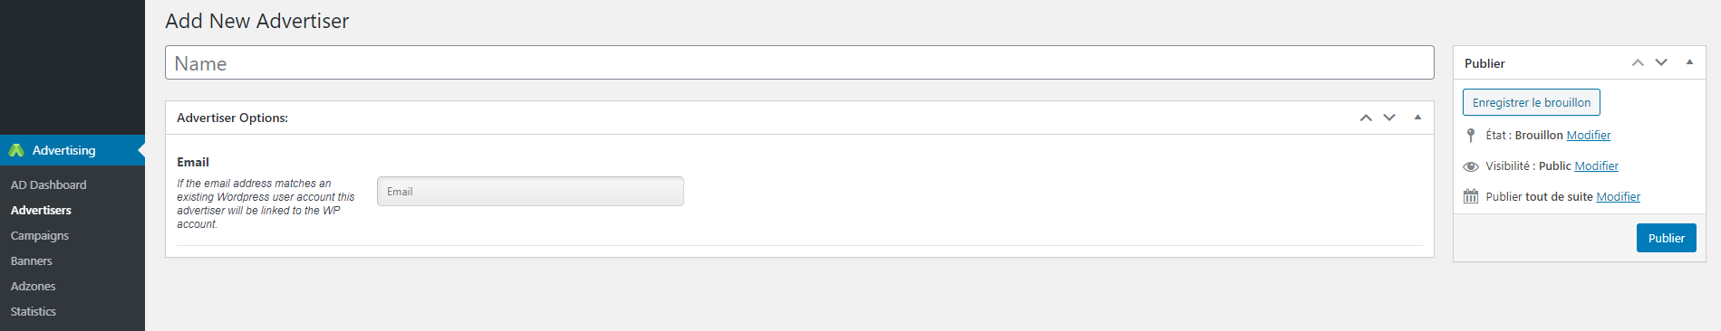Click Modifier link next to Public visibility

(1597, 166)
